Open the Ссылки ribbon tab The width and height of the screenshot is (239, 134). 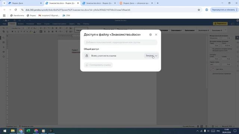47,24
